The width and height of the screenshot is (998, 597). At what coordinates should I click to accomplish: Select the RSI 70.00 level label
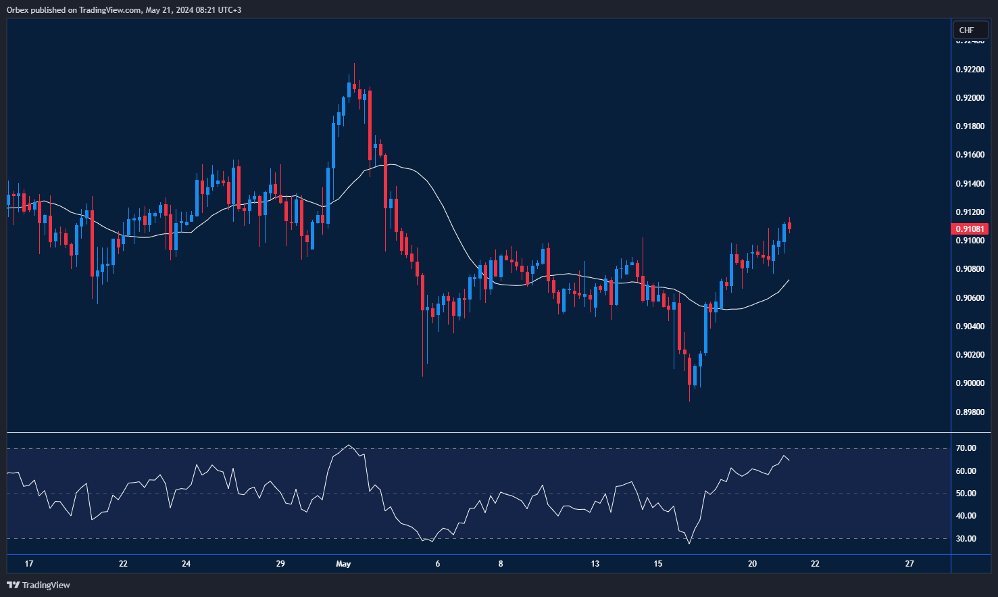[966, 448]
